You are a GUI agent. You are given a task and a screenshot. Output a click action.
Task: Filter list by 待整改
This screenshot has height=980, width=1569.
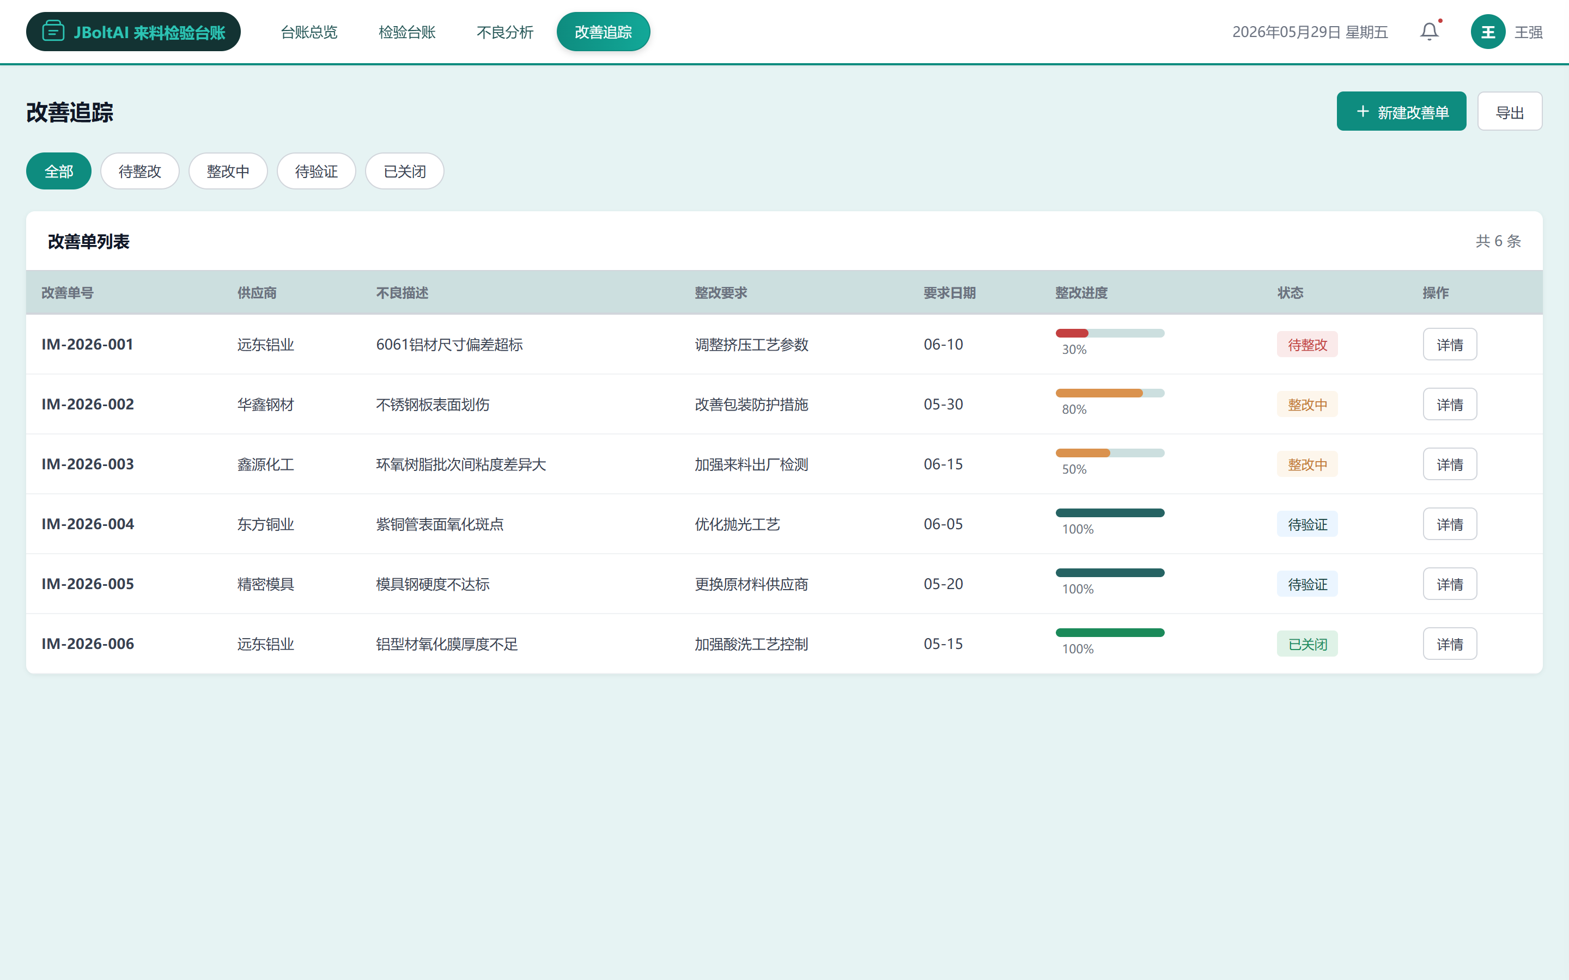tap(139, 171)
